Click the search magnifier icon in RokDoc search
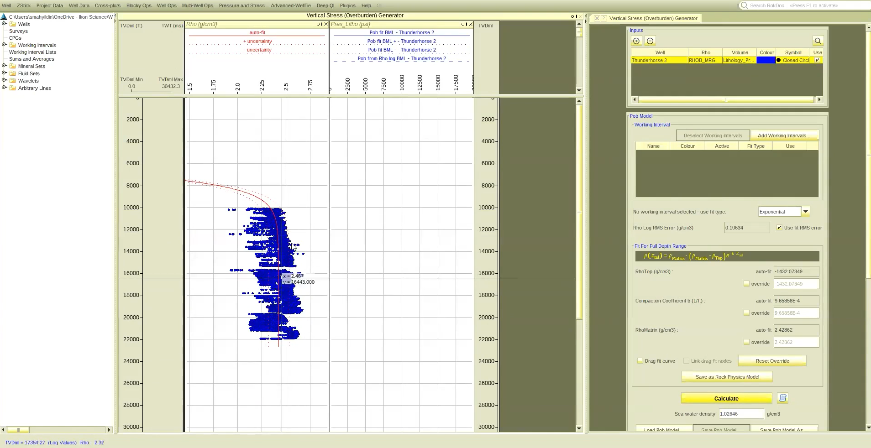 tap(745, 5)
